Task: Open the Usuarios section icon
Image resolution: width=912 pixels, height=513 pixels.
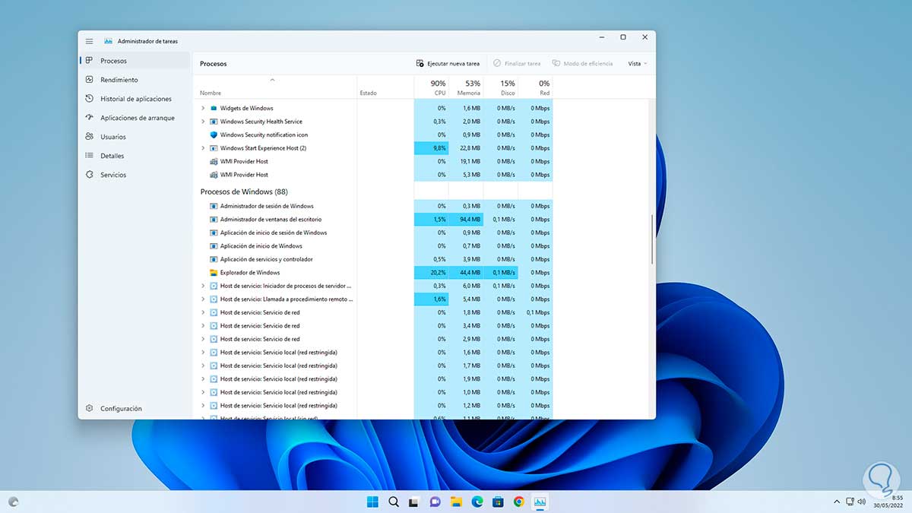Action: [90, 137]
